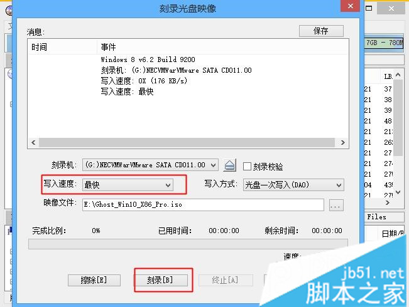Click the burn progress bar
Screen dimensions: 409x307
click(x=188, y=244)
